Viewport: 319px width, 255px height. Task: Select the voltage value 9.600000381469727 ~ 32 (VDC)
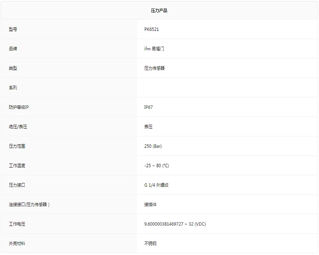pos(175,224)
